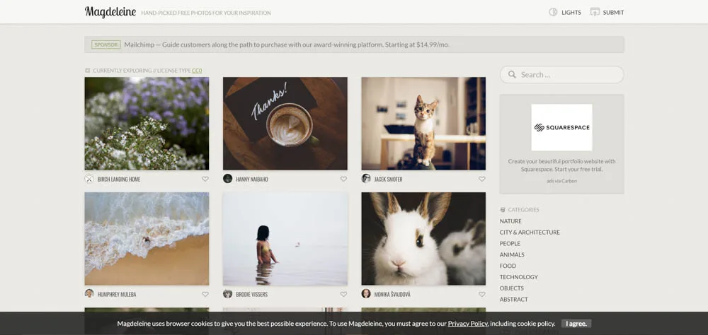
Task: Select the Food category
Action: click(508, 266)
